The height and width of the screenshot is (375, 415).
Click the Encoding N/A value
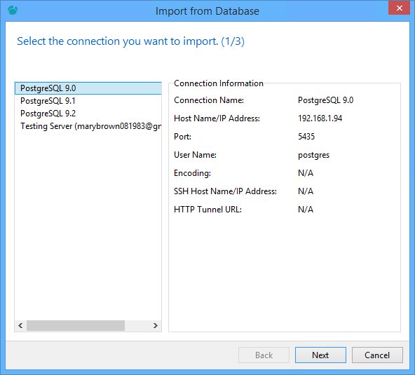point(306,173)
